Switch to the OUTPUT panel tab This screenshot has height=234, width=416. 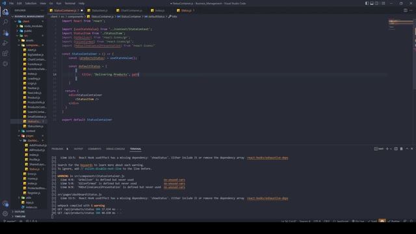(78, 149)
